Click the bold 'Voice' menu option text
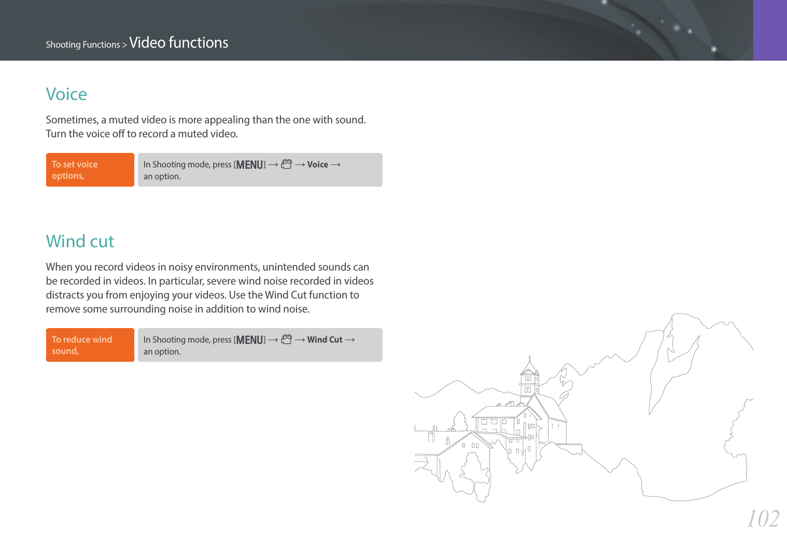The width and height of the screenshot is (787, 552). click(x=318, y=164)
